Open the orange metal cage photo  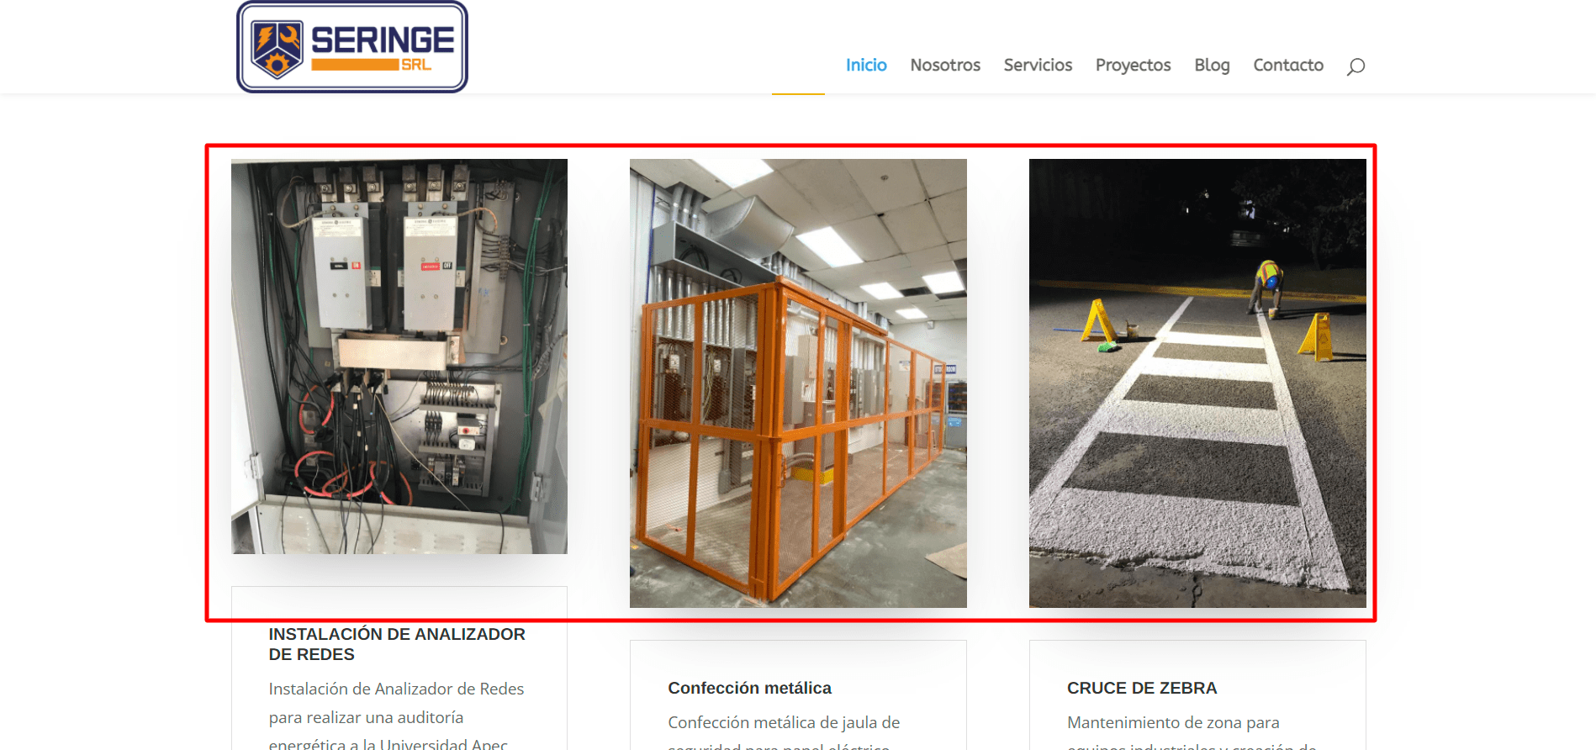pyautogui.click(x=798, y=383)
